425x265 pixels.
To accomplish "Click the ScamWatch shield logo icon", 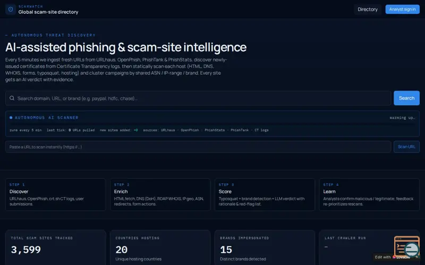I will point(11,9).
